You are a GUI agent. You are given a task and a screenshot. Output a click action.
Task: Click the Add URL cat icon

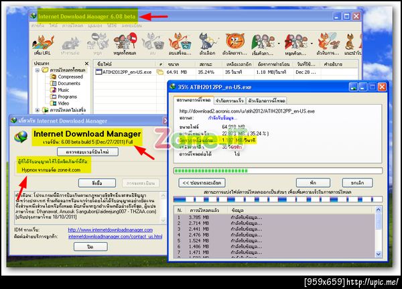[43, 42]
